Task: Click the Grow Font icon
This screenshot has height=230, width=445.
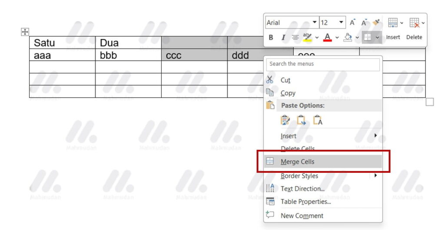Action: (x=352, y=23)
